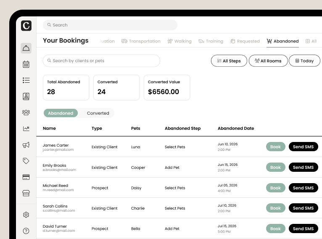Send SMS to James Carter

(x=304, y=147)
